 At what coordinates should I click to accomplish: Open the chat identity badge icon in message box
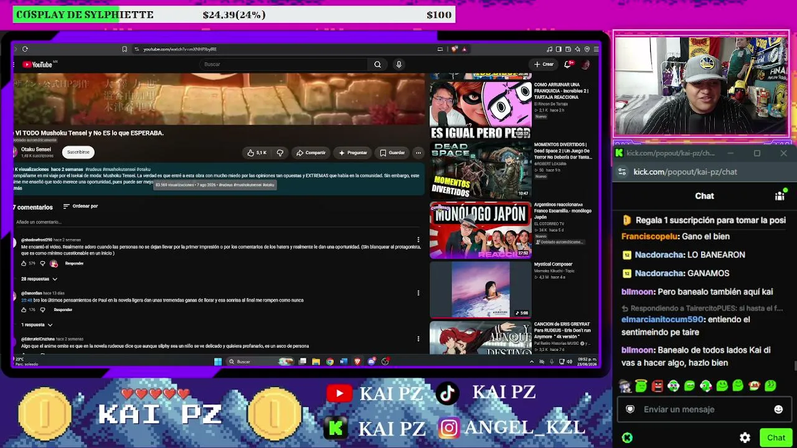click(x=630, y=409)
